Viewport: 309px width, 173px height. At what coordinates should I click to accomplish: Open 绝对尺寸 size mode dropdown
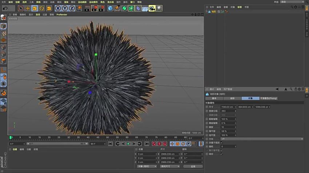pos(170,166)
